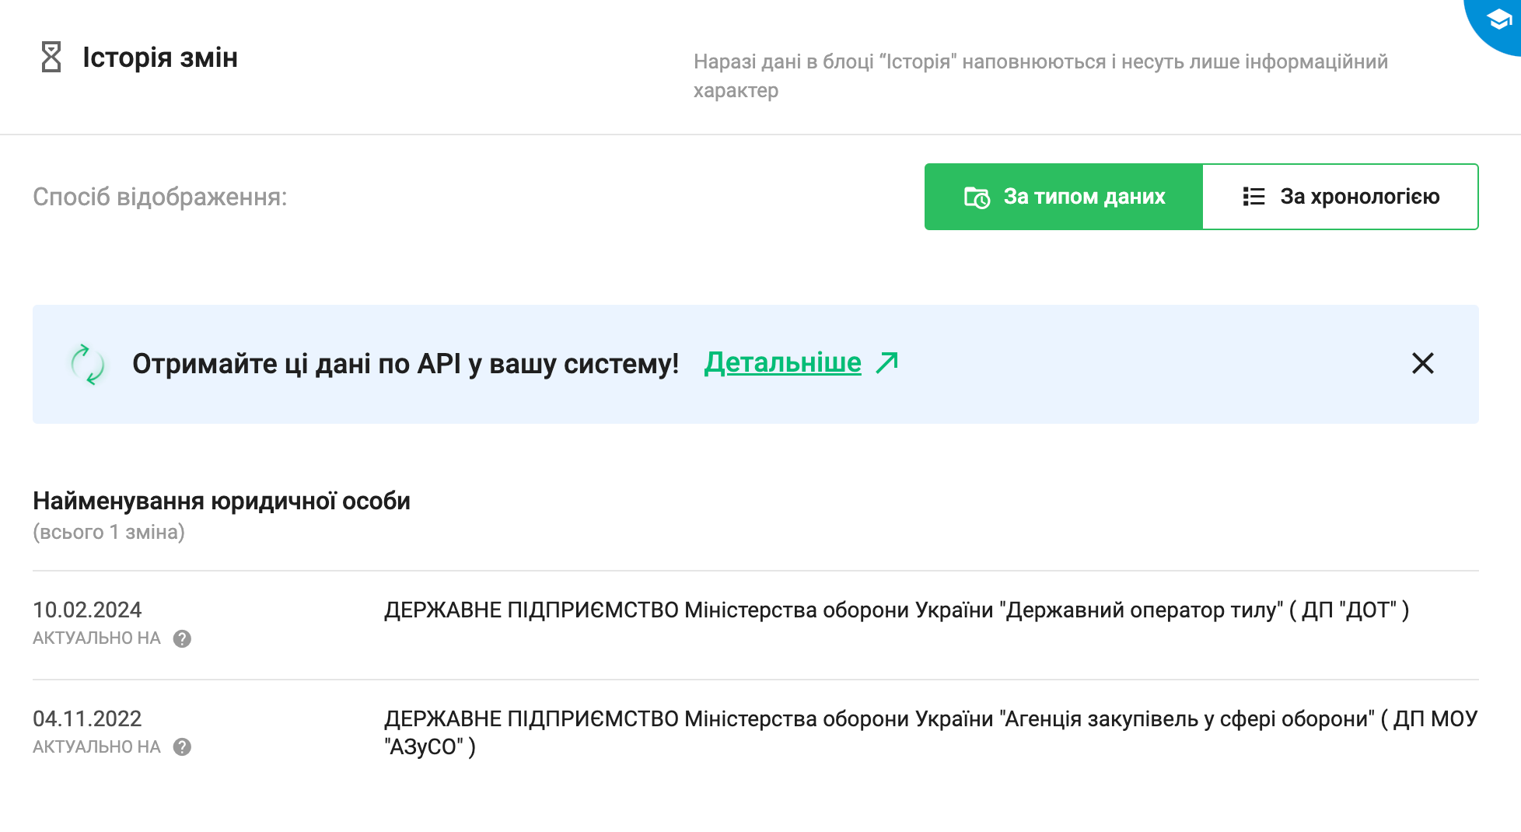Select the date 10.02.2024

87,610
